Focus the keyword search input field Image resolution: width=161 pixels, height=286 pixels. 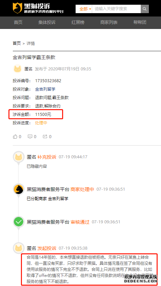116,9
